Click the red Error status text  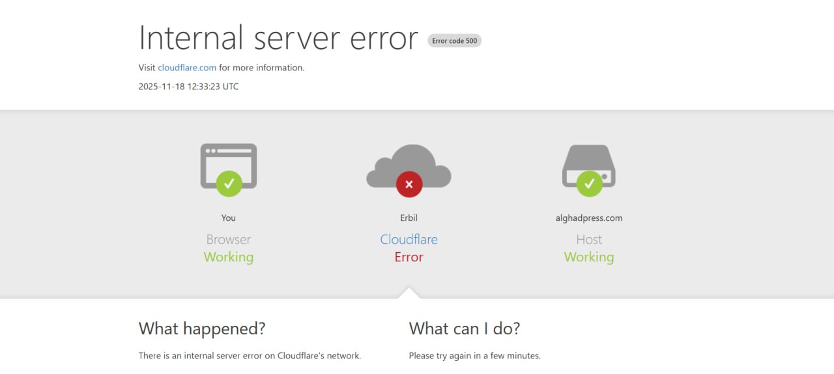click(409, 257)
